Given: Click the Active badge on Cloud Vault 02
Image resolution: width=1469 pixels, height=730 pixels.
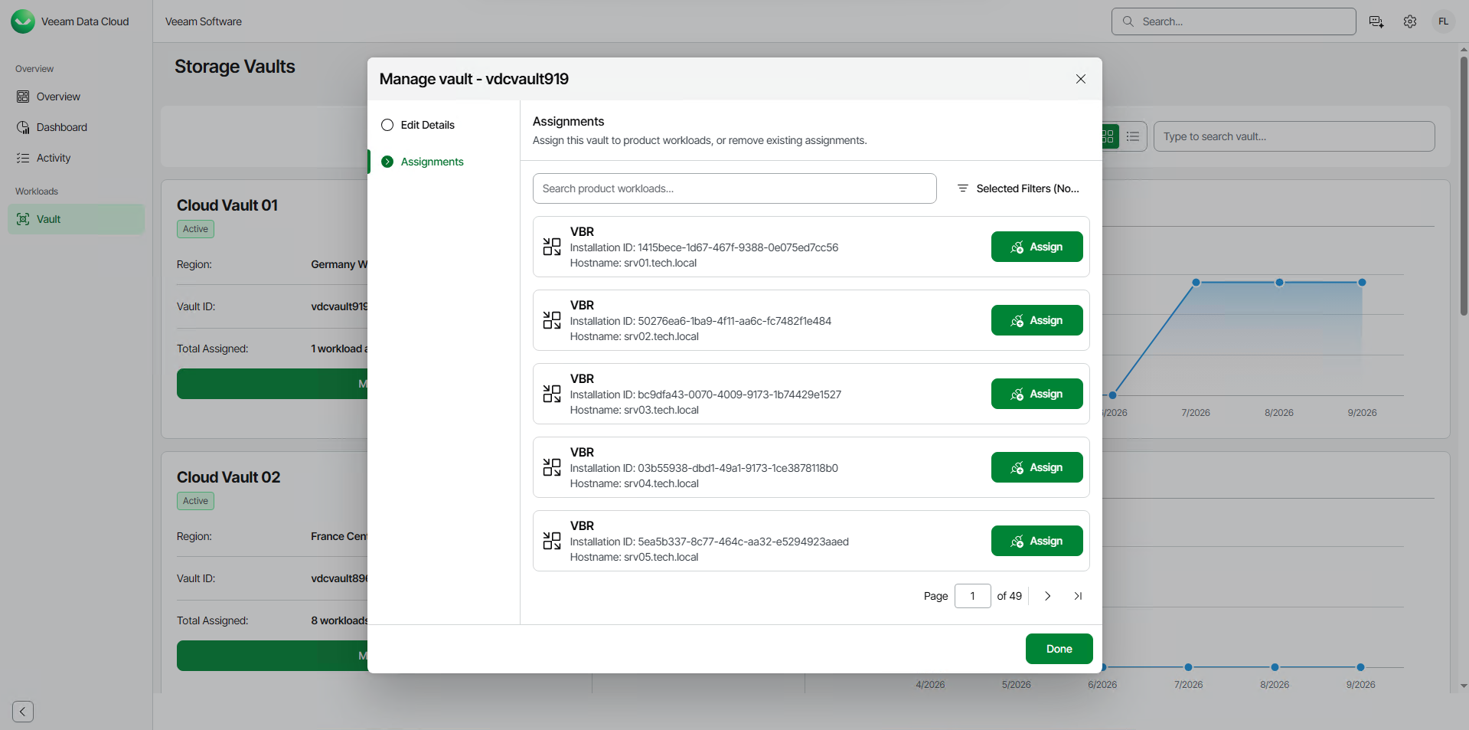Looking at the screenshot, I should point(195,501).
